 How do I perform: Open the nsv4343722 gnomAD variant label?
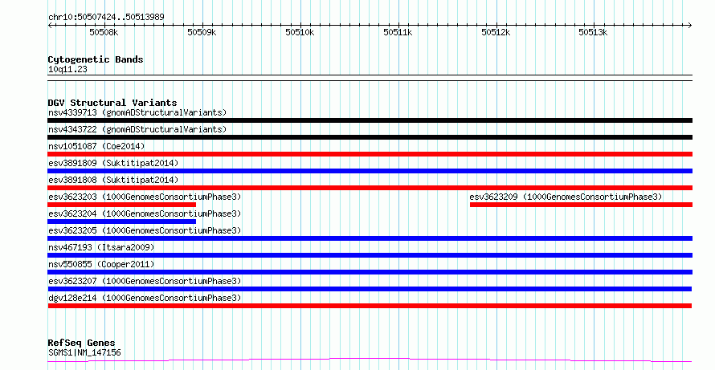point(137,129)
